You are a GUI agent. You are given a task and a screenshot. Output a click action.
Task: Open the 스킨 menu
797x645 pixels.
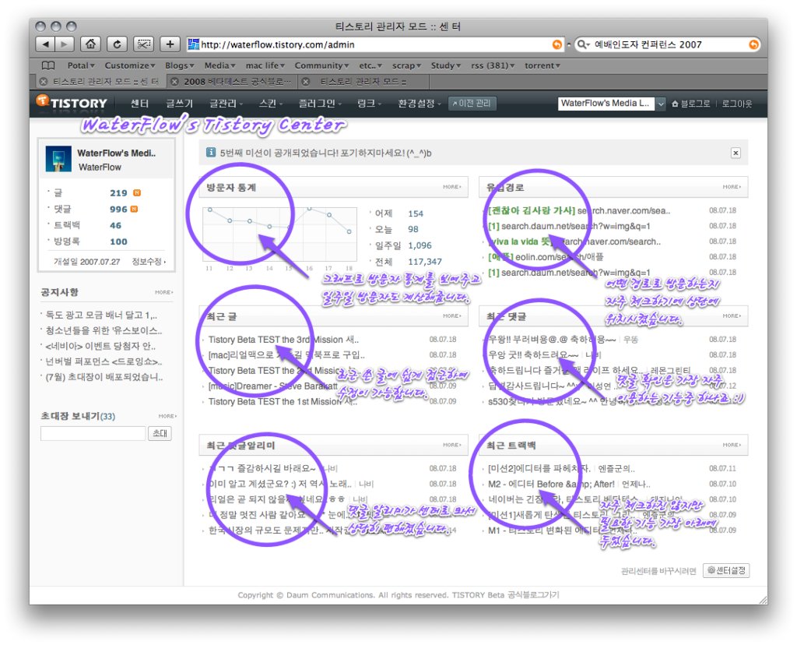(x=270, y=104)
